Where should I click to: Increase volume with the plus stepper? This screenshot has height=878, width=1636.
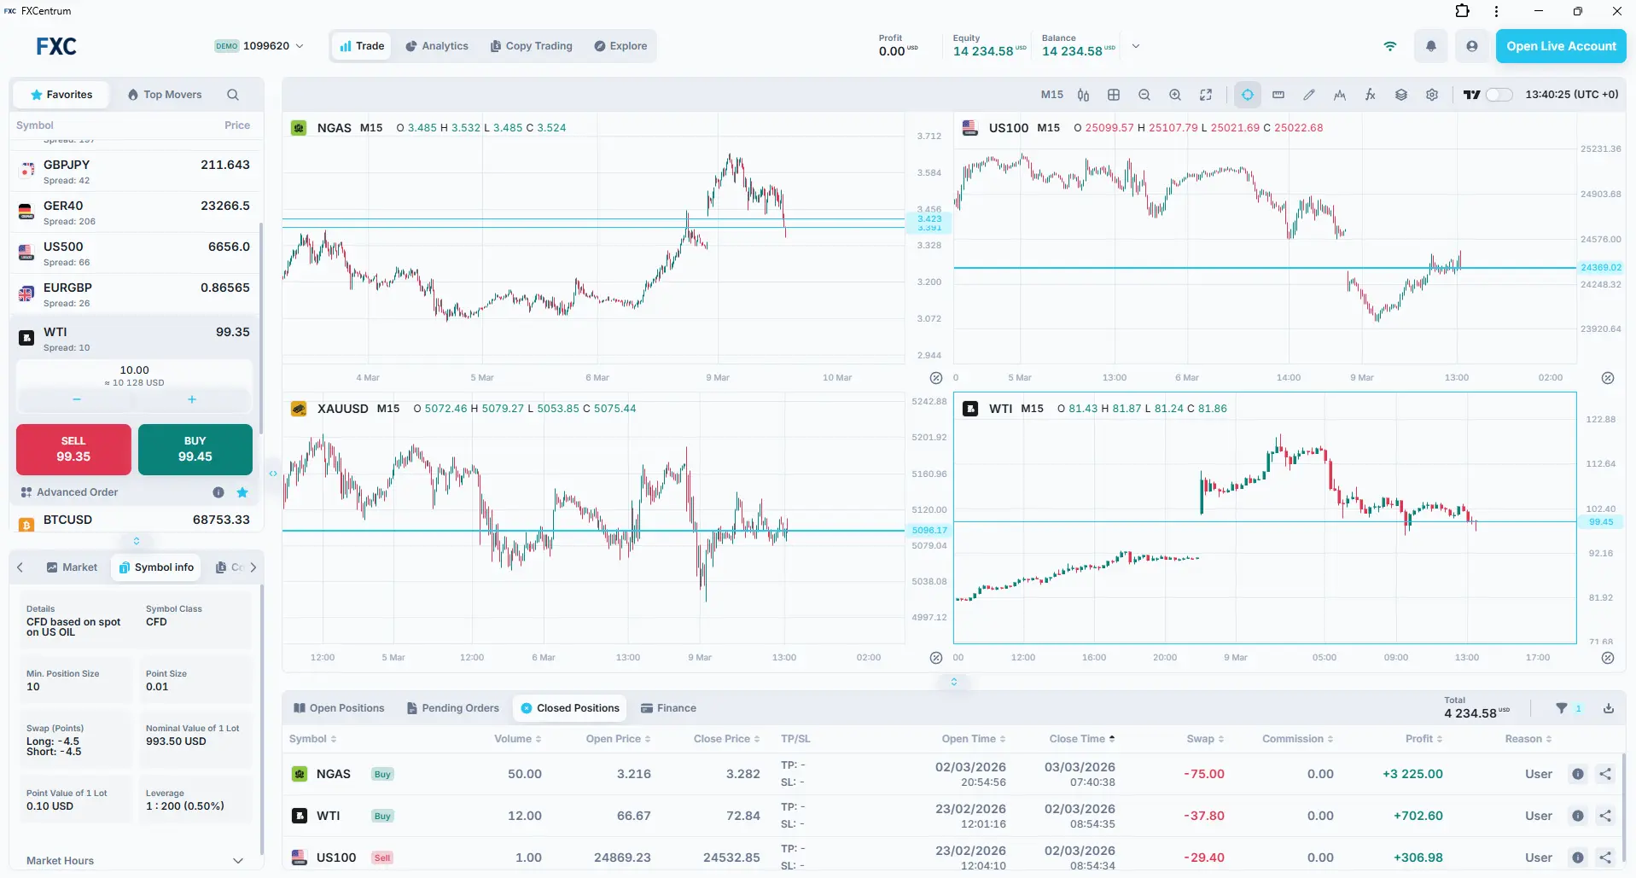pos(191,399)
